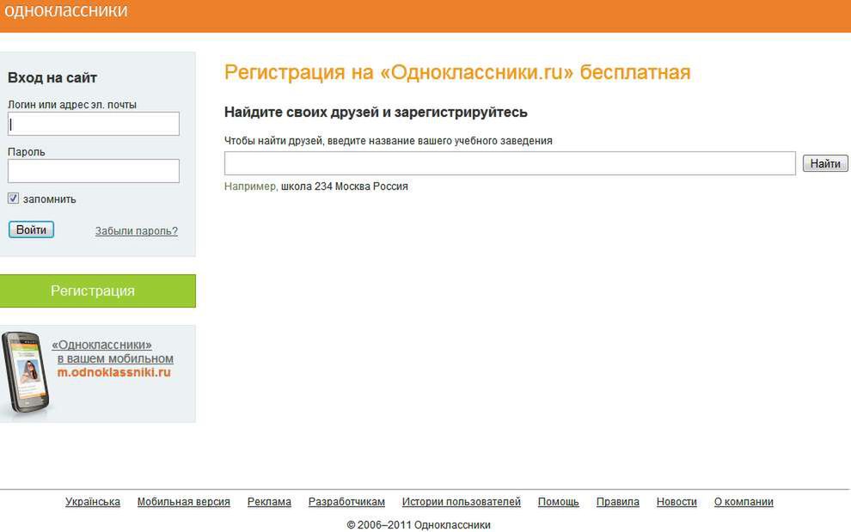Switch language via Українська link
This screenshot has height=532, width=851.
tap(93, 502)
